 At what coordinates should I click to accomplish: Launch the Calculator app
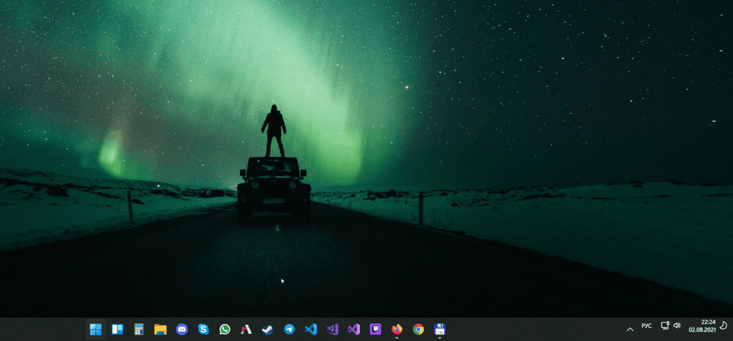pyautogui.click(x=139, y=329)
